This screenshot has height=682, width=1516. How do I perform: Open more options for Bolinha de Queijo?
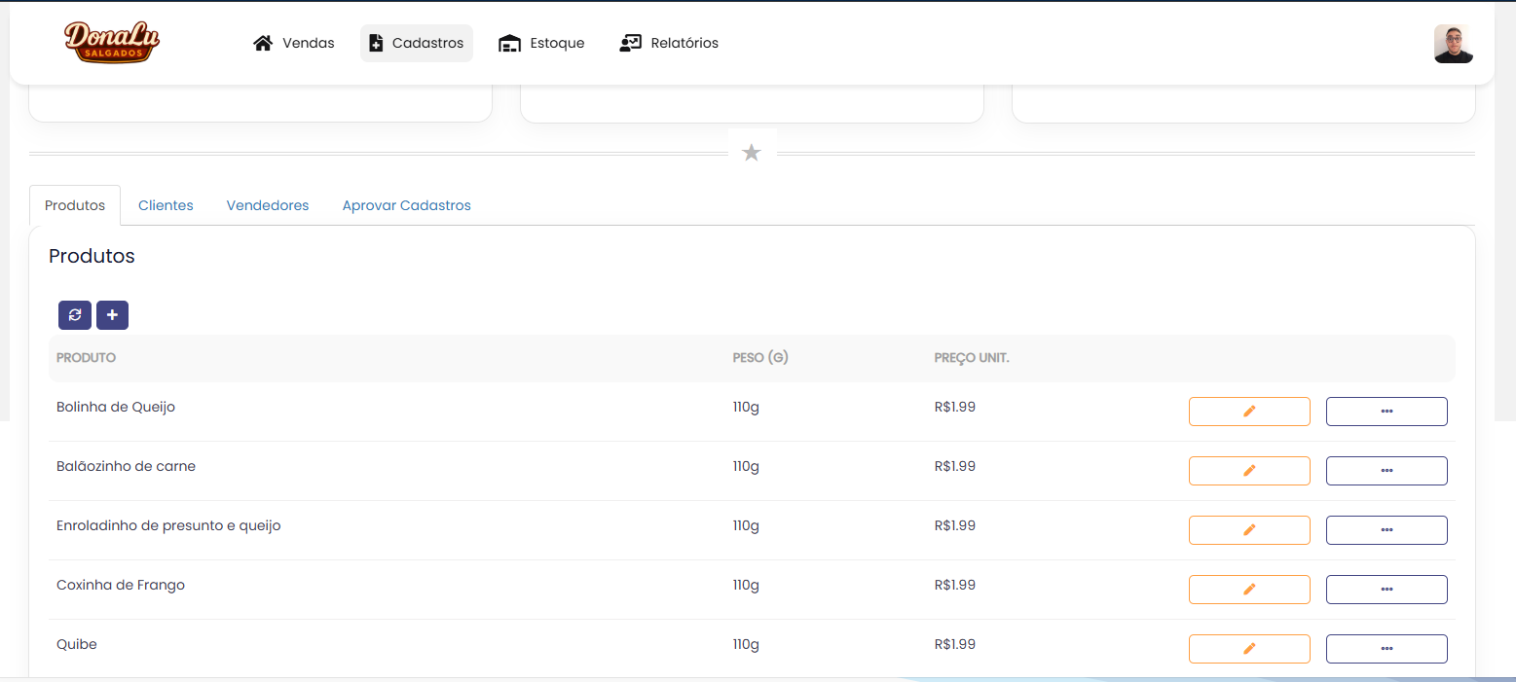[1387, 412]
